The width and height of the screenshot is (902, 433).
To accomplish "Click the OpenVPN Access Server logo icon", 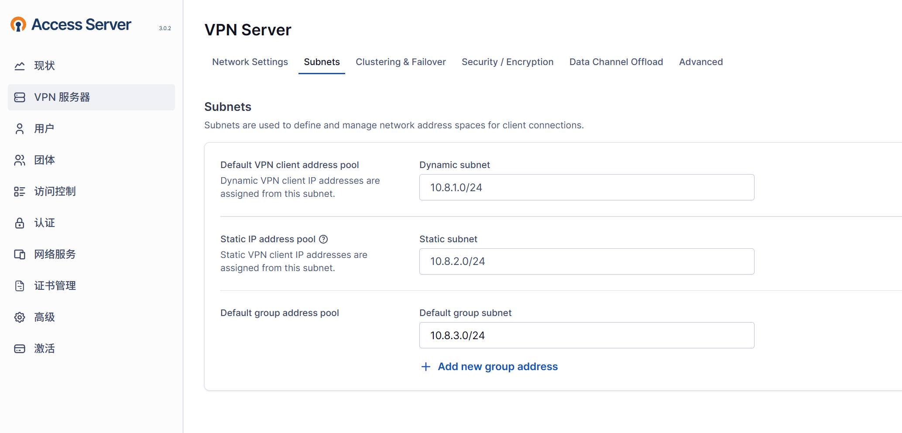I will point(18,24).
